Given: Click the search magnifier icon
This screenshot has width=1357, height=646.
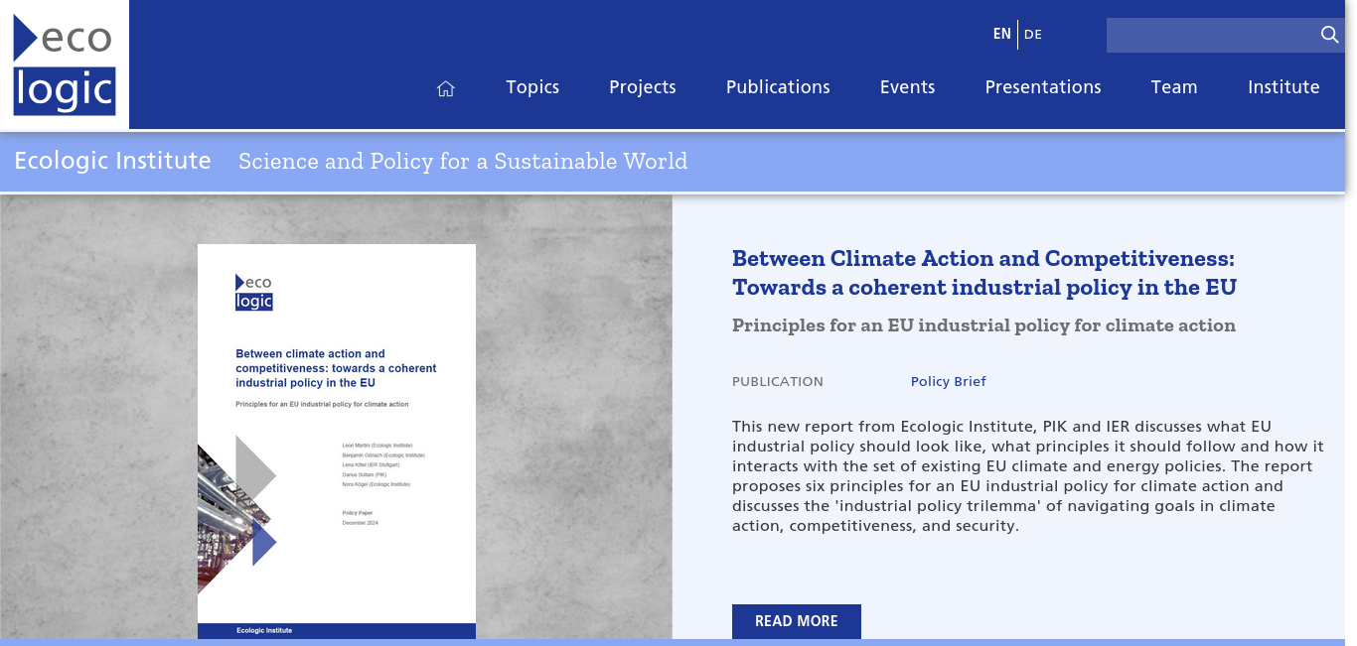Looking at the screenshot, I should (1330, 35).
